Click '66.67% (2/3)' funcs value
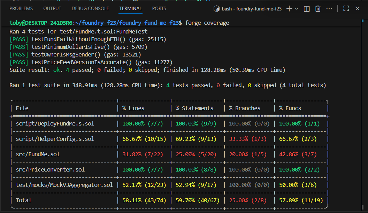 point(298,139)
